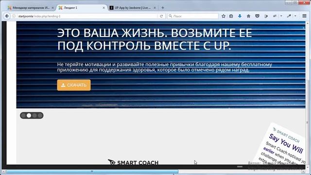
Task: Click the orange СКАЧАТЬ button
Action: [x=74, y=85]
